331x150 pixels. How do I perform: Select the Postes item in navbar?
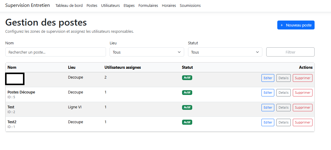[x=92, y=6]
